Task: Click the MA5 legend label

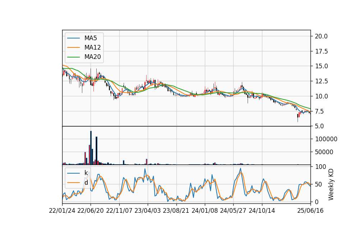Action: [91, 38]
